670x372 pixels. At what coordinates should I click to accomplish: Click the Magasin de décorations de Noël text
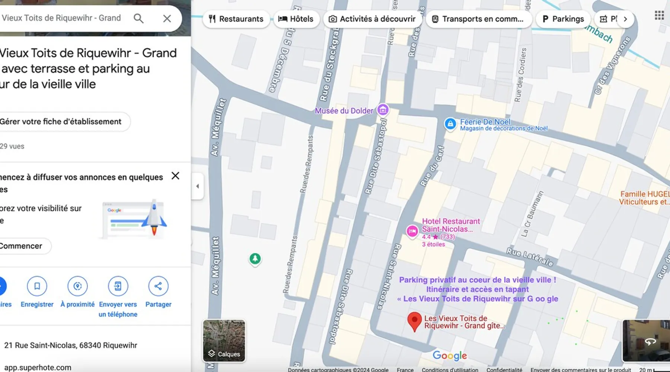504,128
